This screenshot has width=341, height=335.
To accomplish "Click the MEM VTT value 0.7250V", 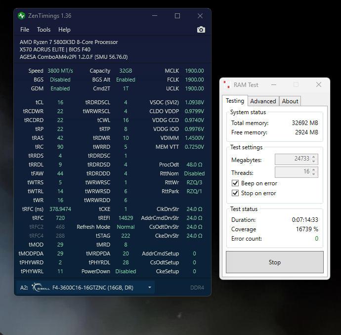I will (194, 147).
